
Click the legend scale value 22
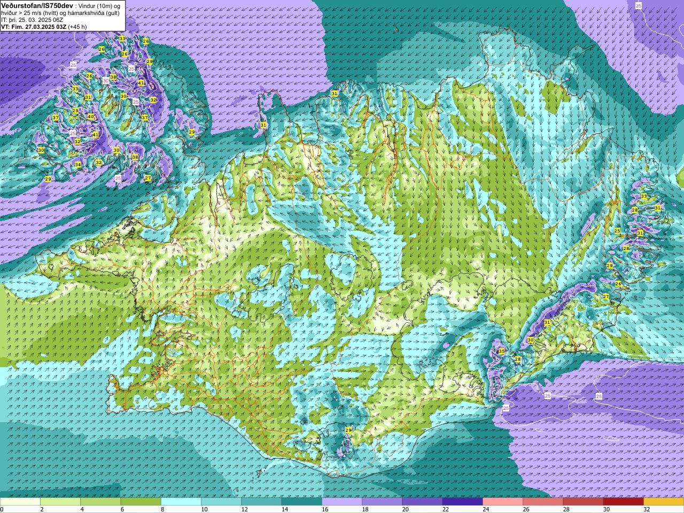pos(446,509)
